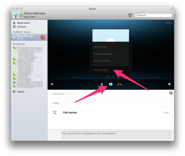Select Send Files… from the popup menu

point(101,47)
